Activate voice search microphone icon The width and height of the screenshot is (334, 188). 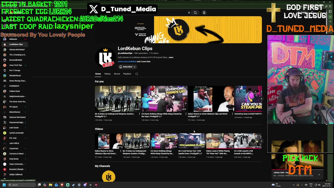204,13
